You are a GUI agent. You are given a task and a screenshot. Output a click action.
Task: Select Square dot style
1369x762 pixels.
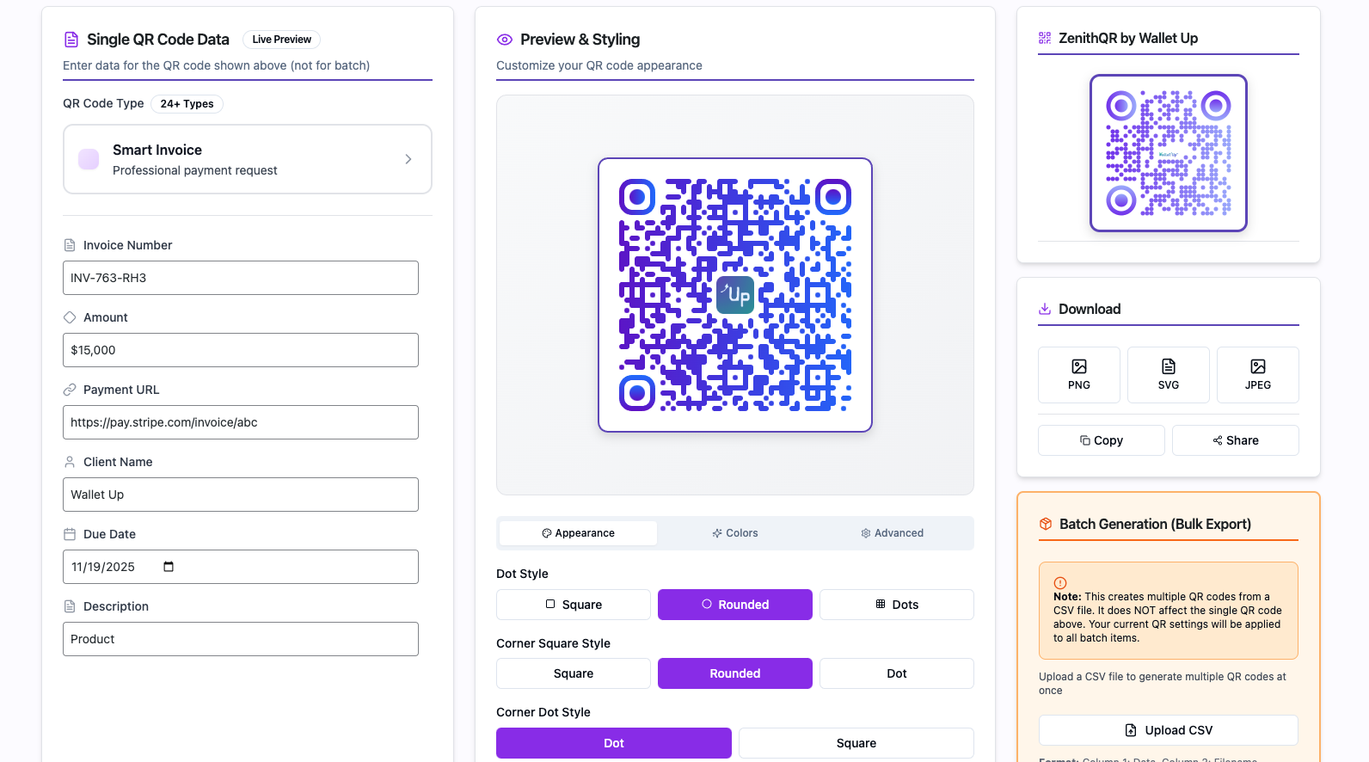coord(574,605)
